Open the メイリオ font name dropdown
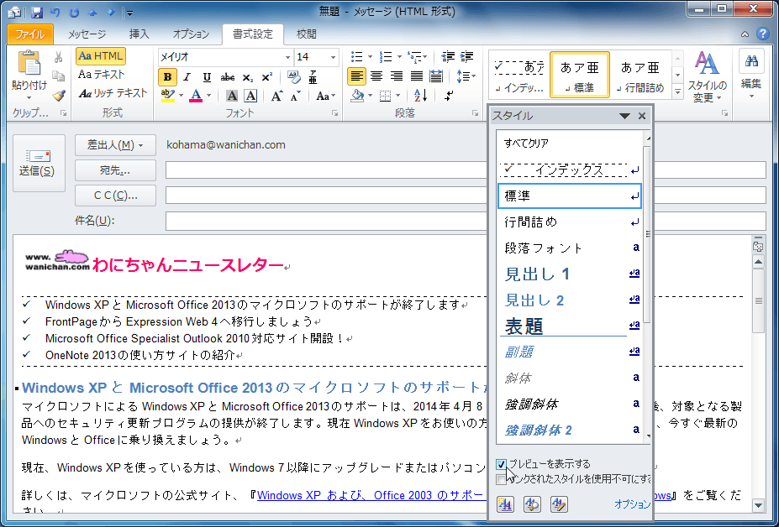 pos(287,58)
